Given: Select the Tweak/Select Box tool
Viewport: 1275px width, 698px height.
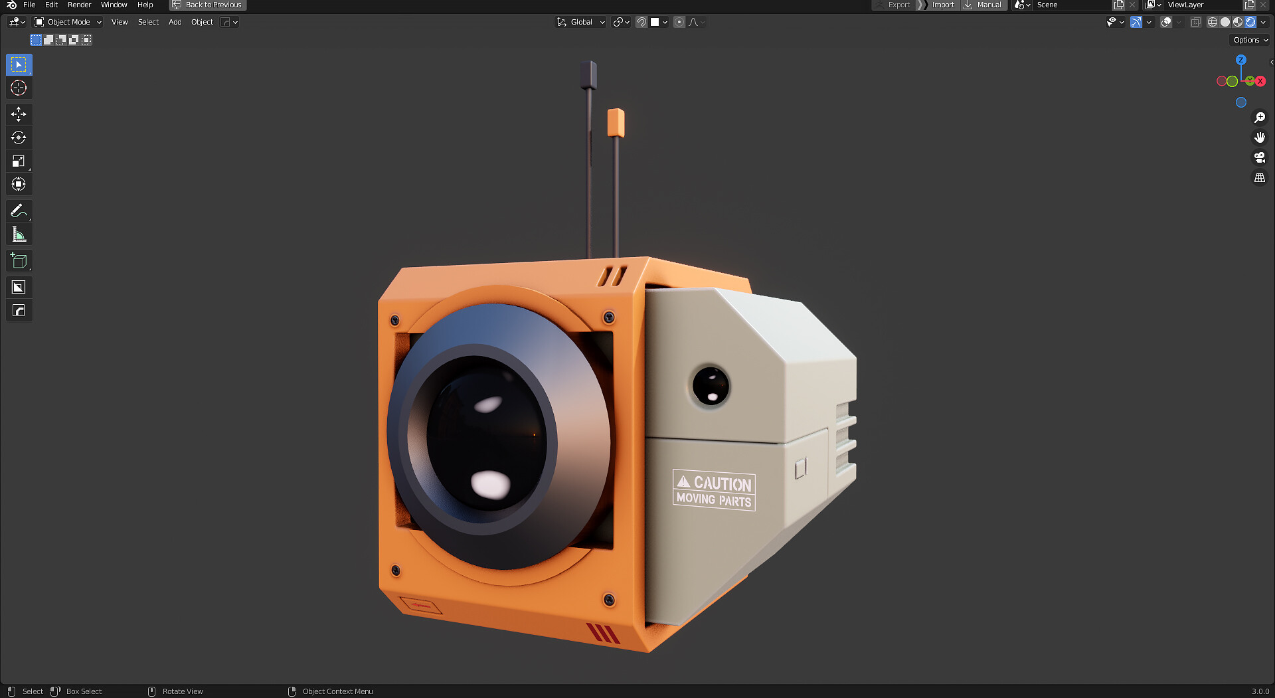Looking at the screenshot, I should point(19,64).
